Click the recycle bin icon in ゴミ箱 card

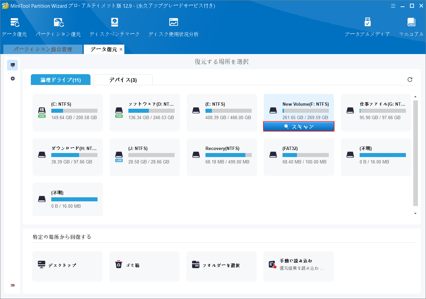119,265
